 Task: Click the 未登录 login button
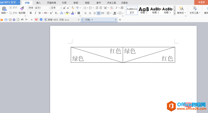coord(201,2)
